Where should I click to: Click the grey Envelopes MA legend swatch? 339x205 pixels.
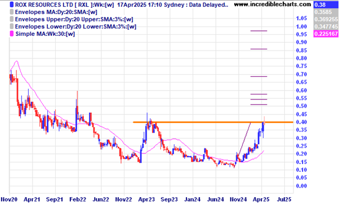point(12,12)
